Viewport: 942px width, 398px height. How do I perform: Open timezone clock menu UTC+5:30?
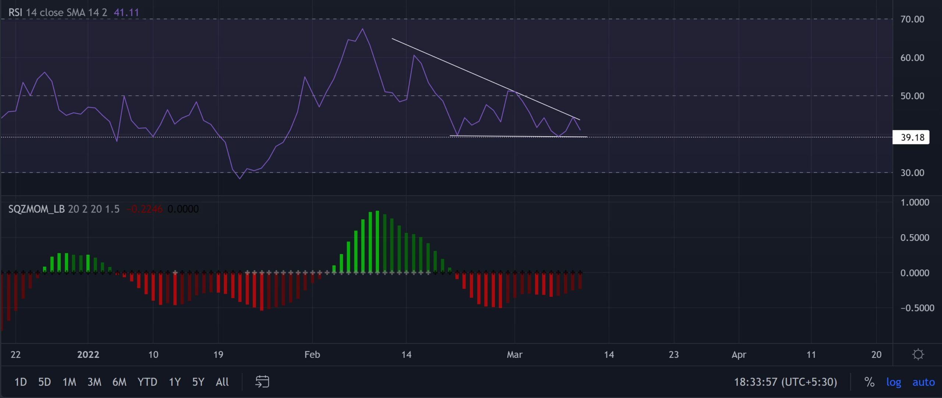pos(785,382)
